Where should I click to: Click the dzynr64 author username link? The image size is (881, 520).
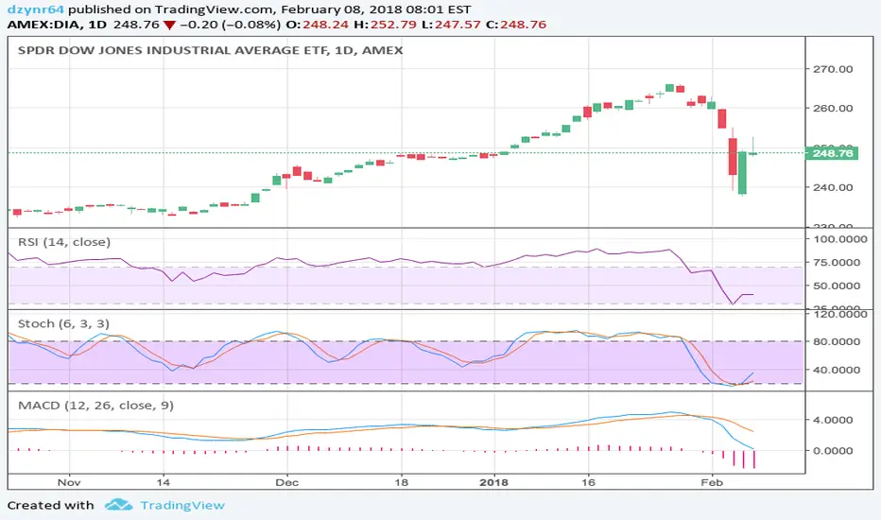pos(35,9)
